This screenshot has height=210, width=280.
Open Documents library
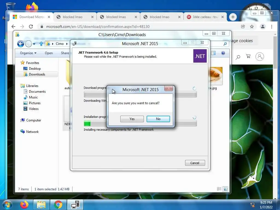click(x=37, y=91)
